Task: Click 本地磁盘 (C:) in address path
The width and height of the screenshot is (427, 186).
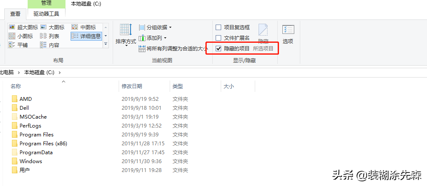Action: 39,72
